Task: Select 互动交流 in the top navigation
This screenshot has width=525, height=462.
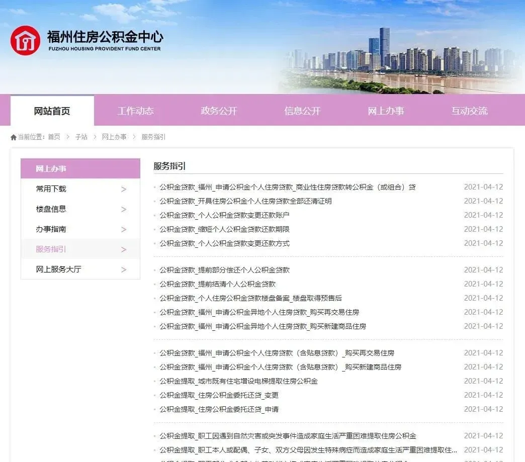Action: (x=469, y=111)
